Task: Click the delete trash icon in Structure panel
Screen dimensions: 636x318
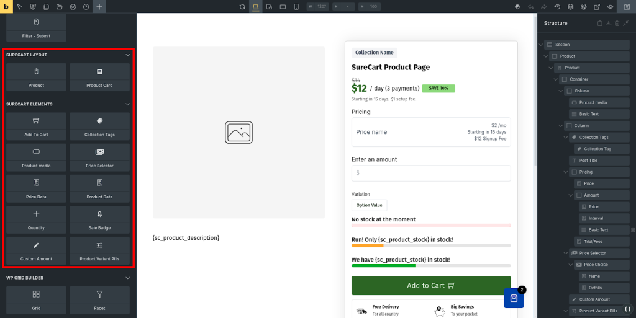Action: coord(617,24)
